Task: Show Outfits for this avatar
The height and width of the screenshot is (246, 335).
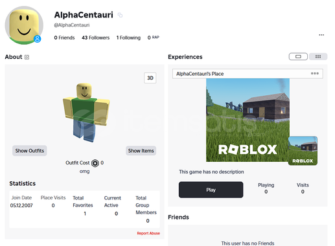Action: [x=30, y=151]
